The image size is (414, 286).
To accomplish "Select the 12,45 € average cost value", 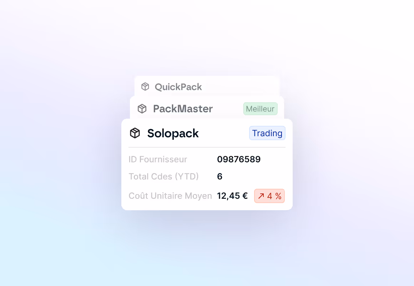I will [x=232, y=196].
